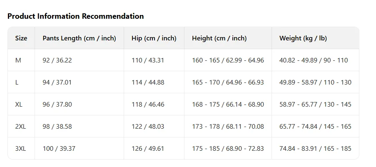Click pants length value 92 / 36.22
This screenshot has height=167, width=376.
(x=57, y=60)
